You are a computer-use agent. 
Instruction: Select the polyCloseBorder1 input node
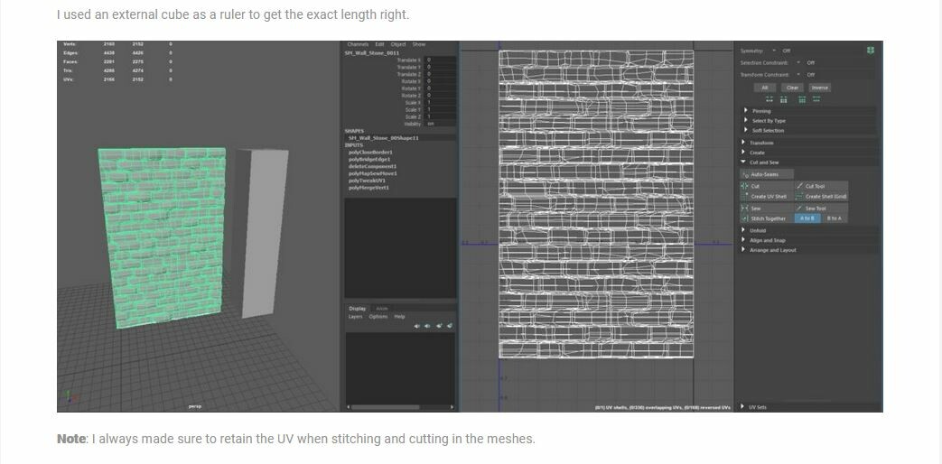pos(370,153)
